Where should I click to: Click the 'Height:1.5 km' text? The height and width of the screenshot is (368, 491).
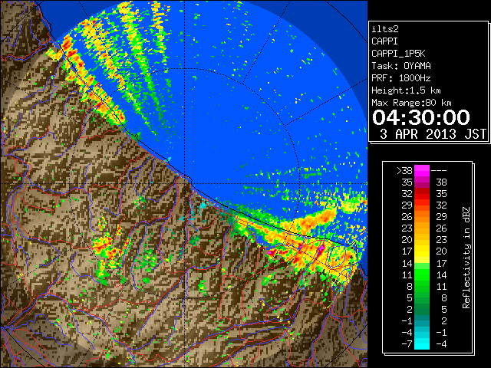pos(406,90)
